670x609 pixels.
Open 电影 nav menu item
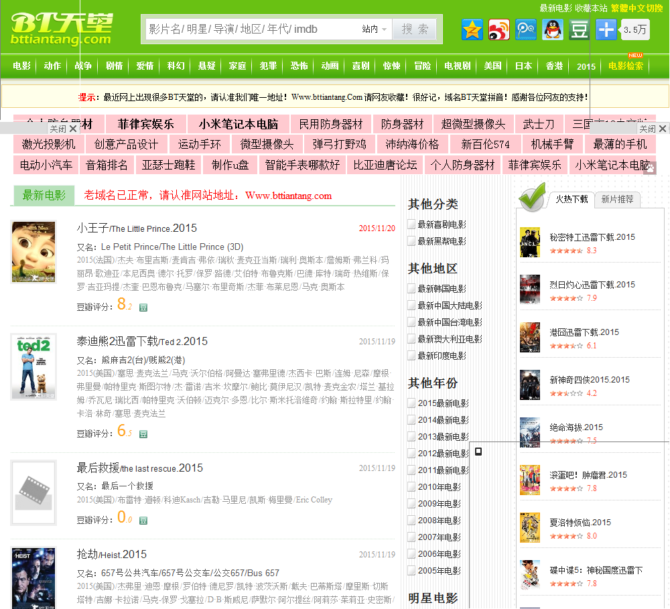(x=22, y=66)
